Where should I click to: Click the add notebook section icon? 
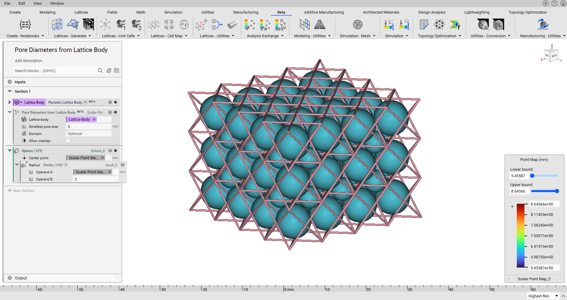[x=117, y=71]
